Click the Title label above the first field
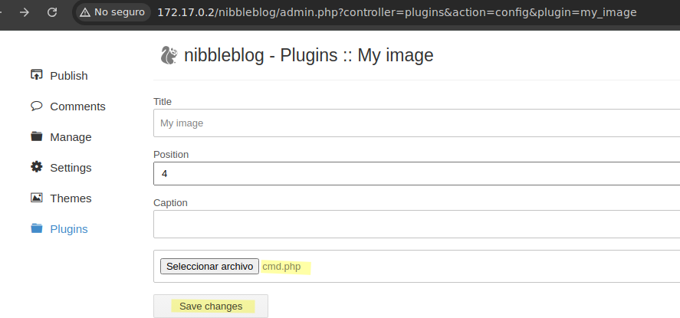The image size is (680, 318). 163,101
